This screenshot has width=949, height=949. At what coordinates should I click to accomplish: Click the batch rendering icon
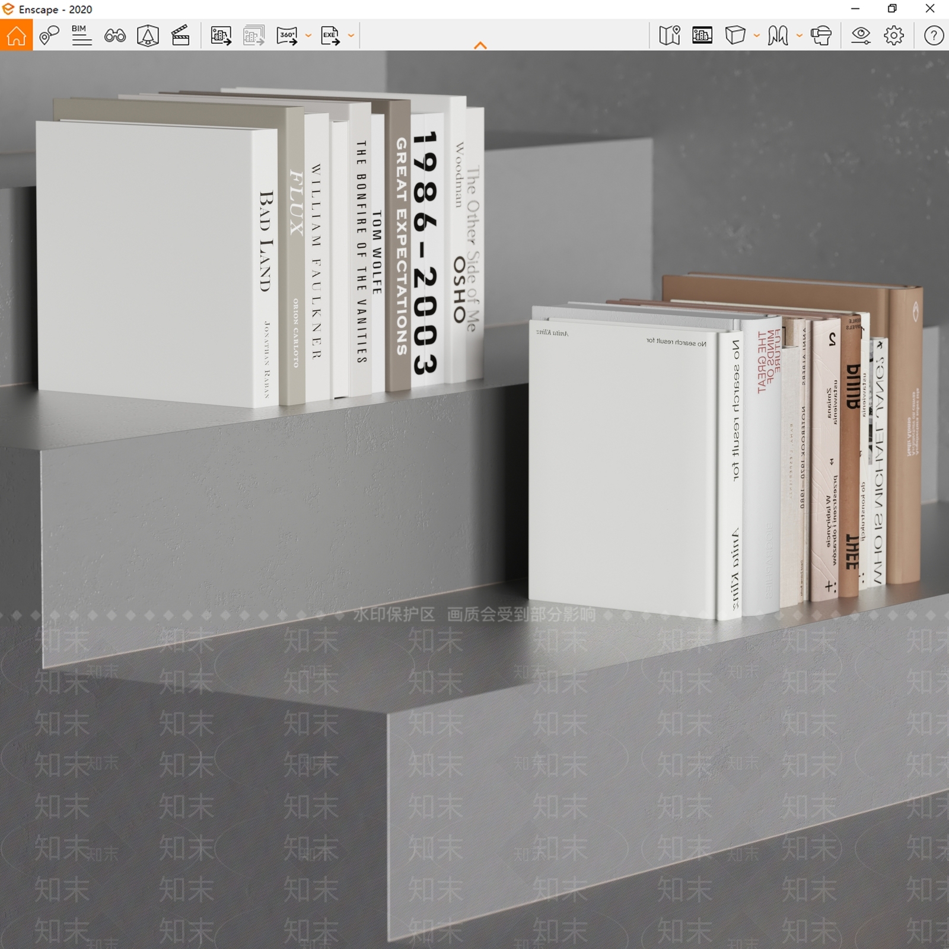[x=254, y=36]
